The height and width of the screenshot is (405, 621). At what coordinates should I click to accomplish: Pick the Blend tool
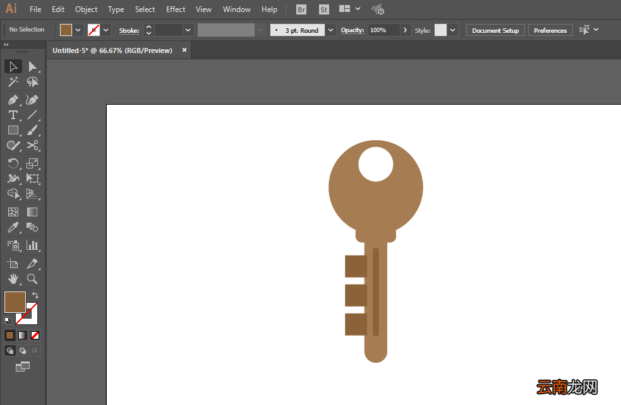coord(32,227)
